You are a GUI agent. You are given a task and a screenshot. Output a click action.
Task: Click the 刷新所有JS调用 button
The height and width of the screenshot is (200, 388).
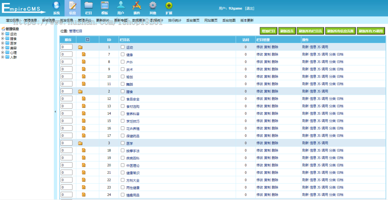click(x=371, y=31)
